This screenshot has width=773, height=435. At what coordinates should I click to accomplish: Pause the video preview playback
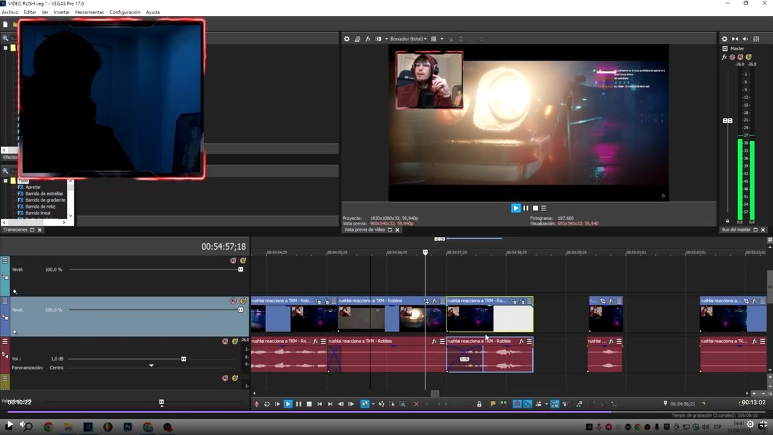(x=526, y=208)
